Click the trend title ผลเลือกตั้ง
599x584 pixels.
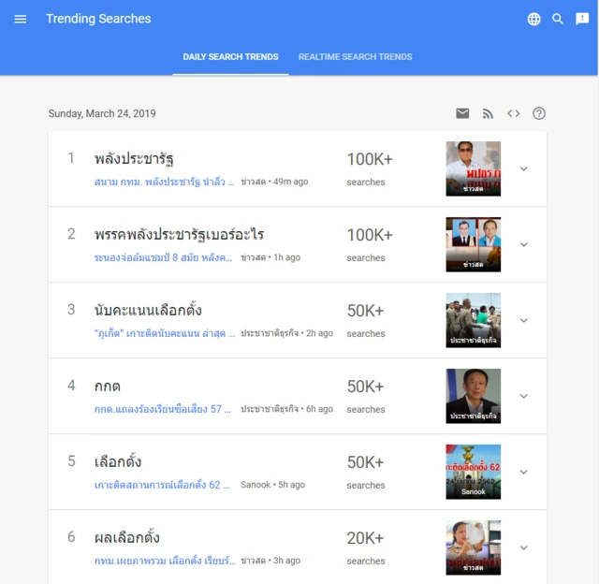127,537
